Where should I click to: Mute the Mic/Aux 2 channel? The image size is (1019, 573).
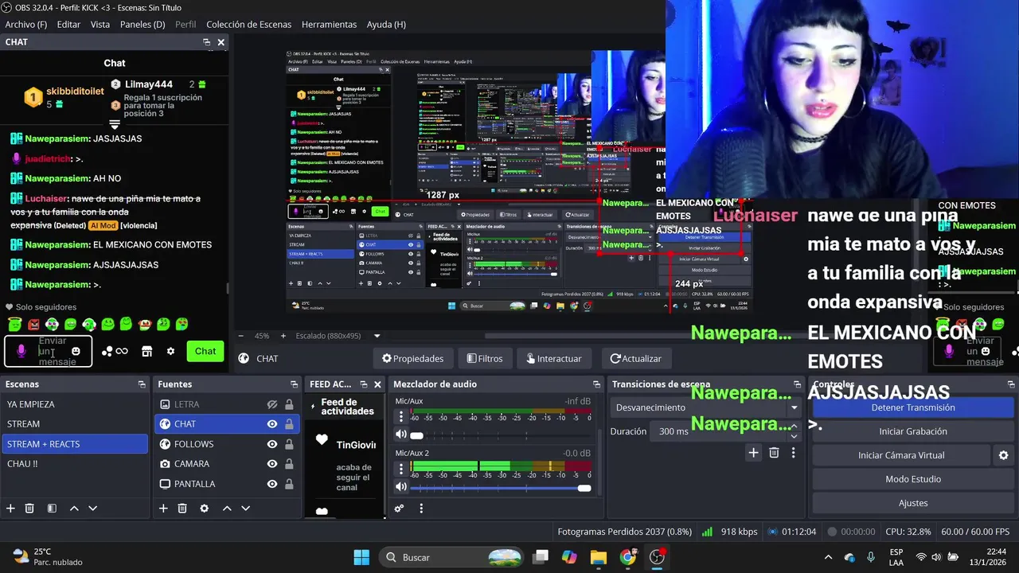pos(400,487)
